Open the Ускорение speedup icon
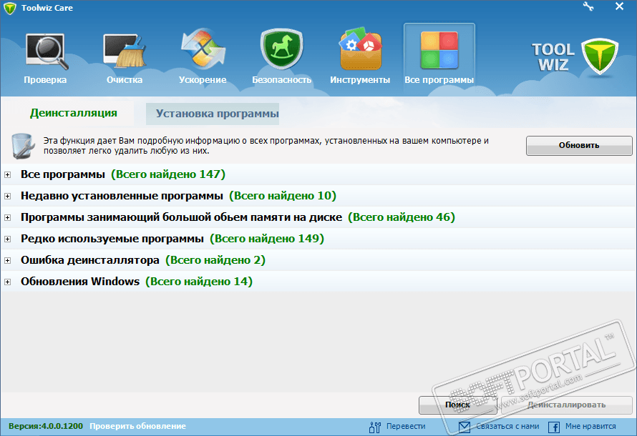Image resolution: width=637 pixels, height=436 pixels. pos(203,49)
